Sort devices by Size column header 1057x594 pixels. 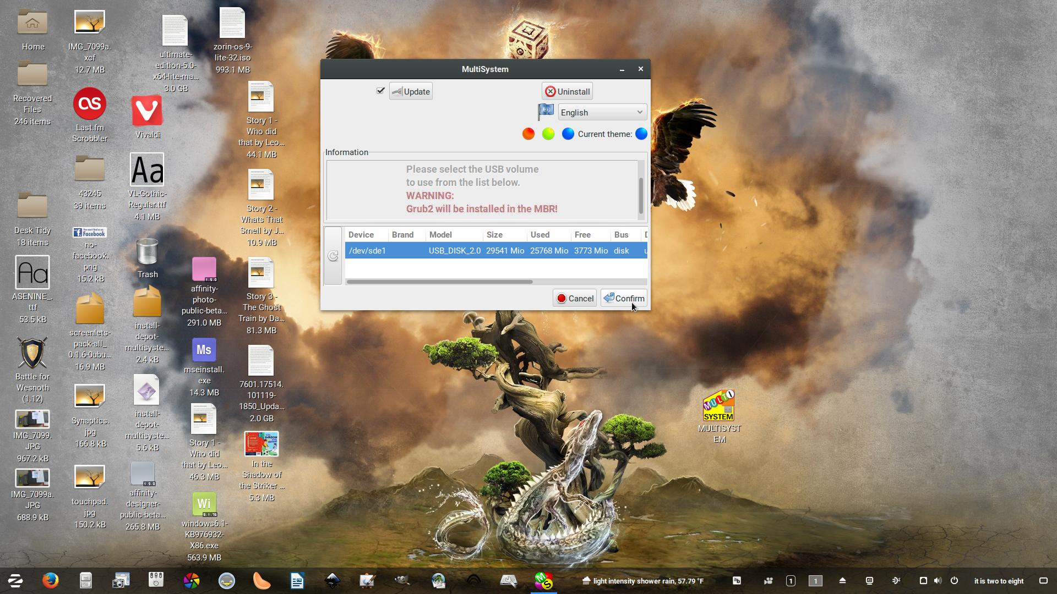[494, 235]
